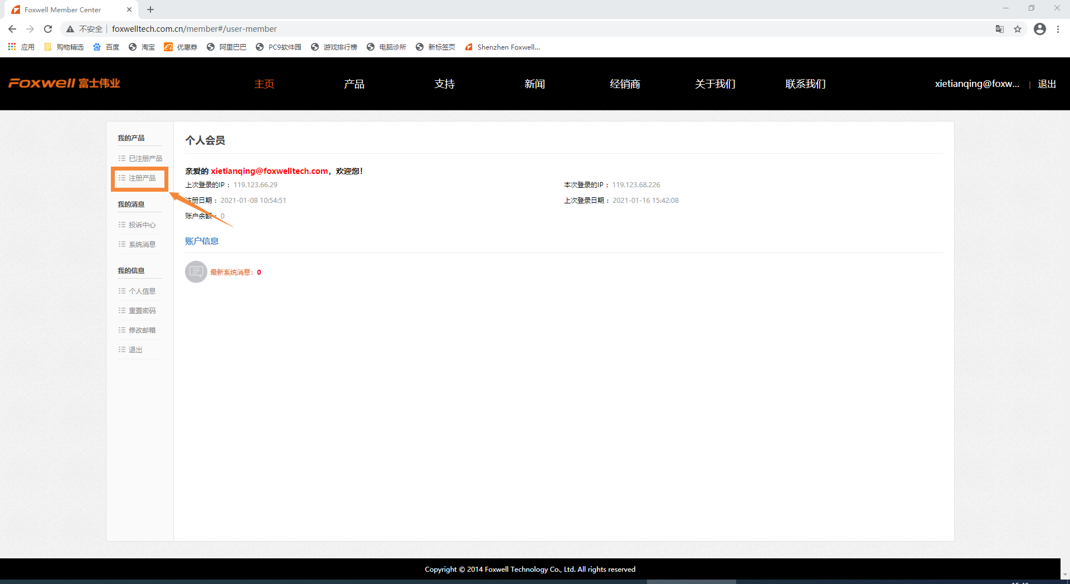The width and height of the screenshot is (1070, 584).
Task: Open the Shenzhen Foxwell bookmark
Action: pyautogui.click(x=508, y=47)
